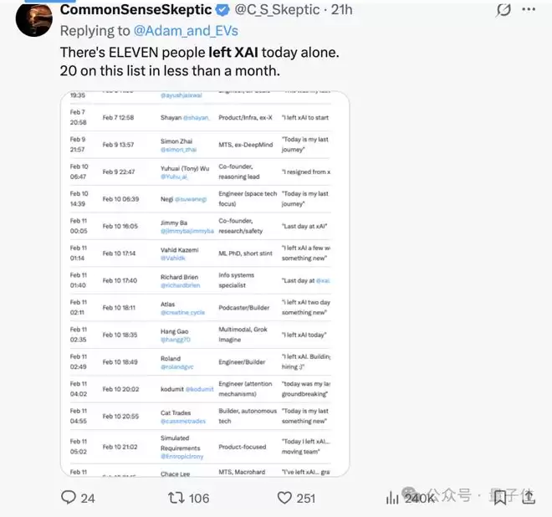Open the attached departures table image
The width and height of the screenshot is (552, 517).
coord(205,284)
